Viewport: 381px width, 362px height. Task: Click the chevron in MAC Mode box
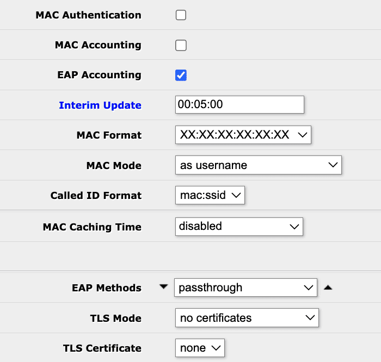click(x=333, y=165)
